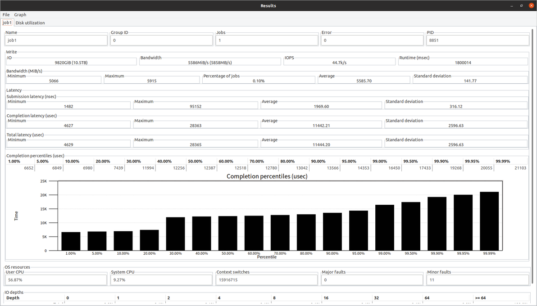This screenshot has height=306, width=537.
Task: Click the Error field
Action: coord(372,40)
